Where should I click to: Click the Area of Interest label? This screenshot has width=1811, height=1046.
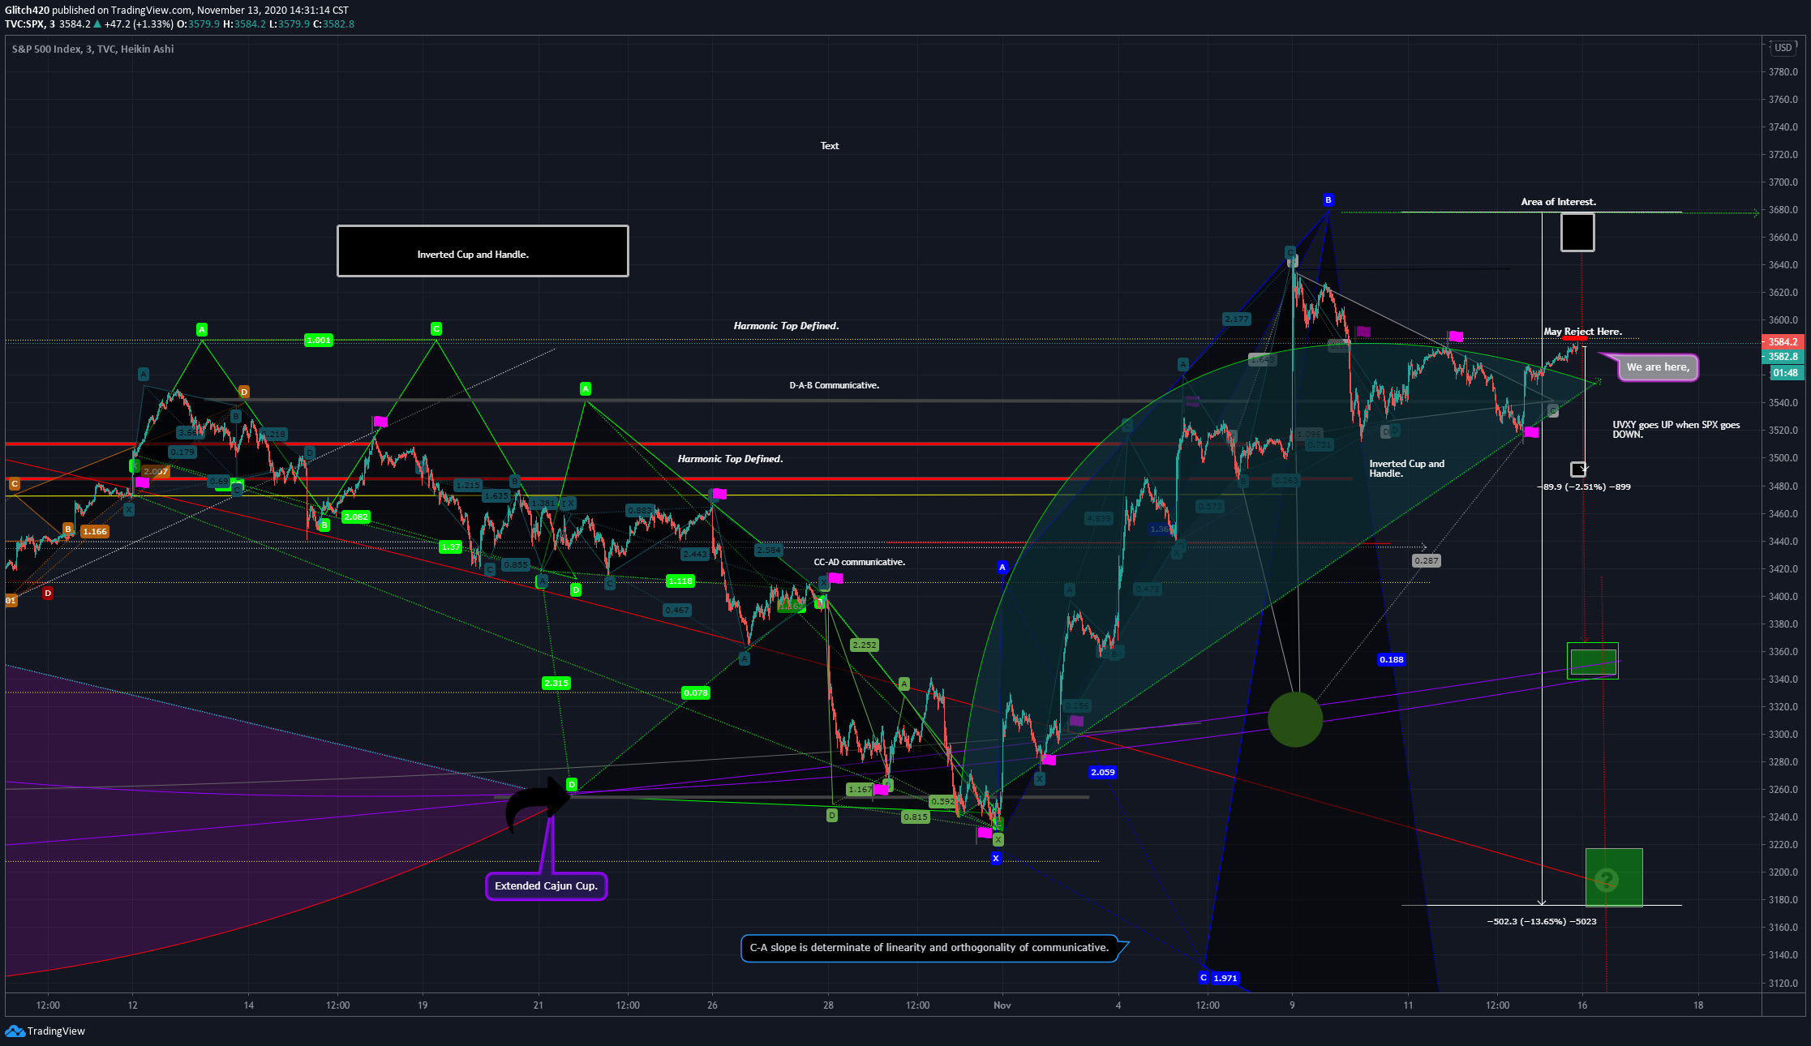[x=1558, y=202]
